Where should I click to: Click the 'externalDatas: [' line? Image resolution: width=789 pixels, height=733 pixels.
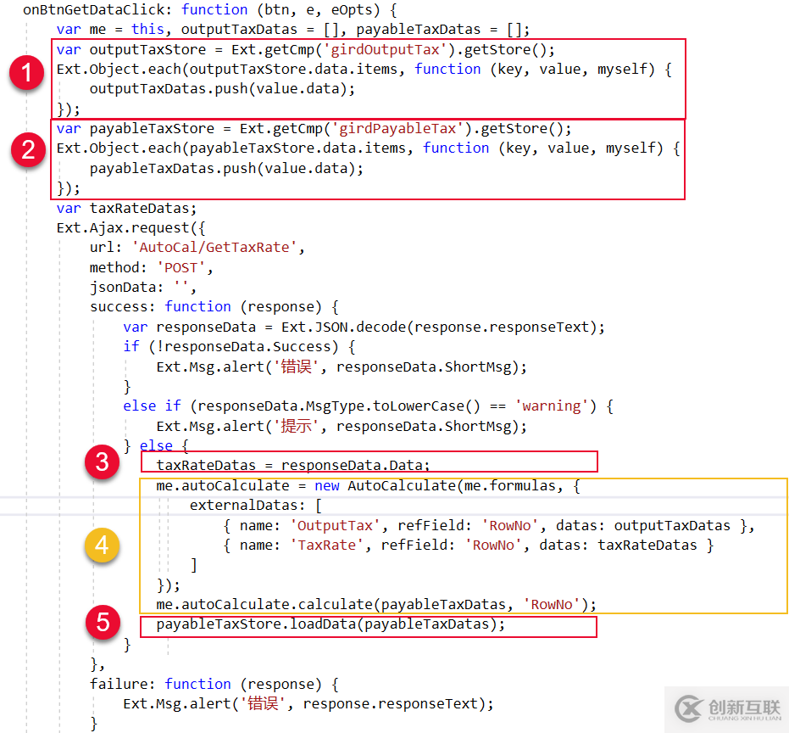point(256,506)
